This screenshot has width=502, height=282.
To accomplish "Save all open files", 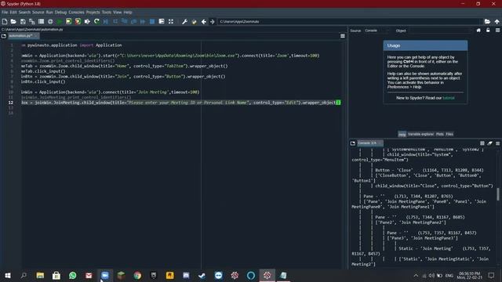I will pyautogui.click(x=32, y=21).
